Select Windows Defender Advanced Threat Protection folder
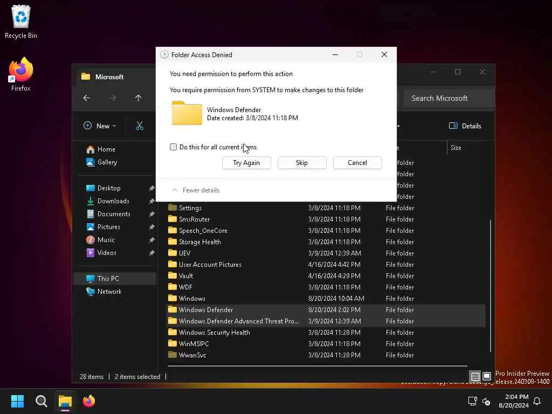Image resolution: width=552 pixels, height=414 pixels. coord(326,321)
